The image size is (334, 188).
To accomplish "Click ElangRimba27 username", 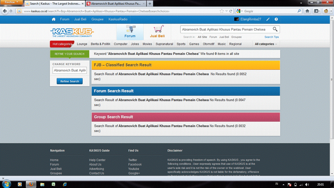I will coord(251,19).
